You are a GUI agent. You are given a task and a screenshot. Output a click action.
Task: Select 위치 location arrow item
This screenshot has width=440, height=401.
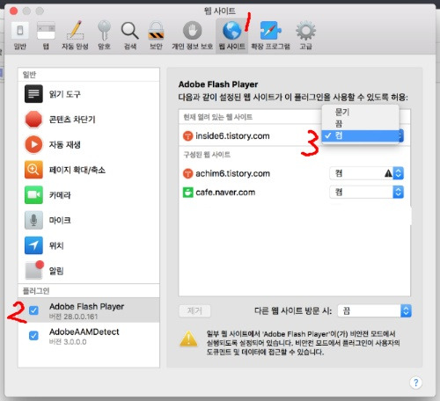(89, 245)
